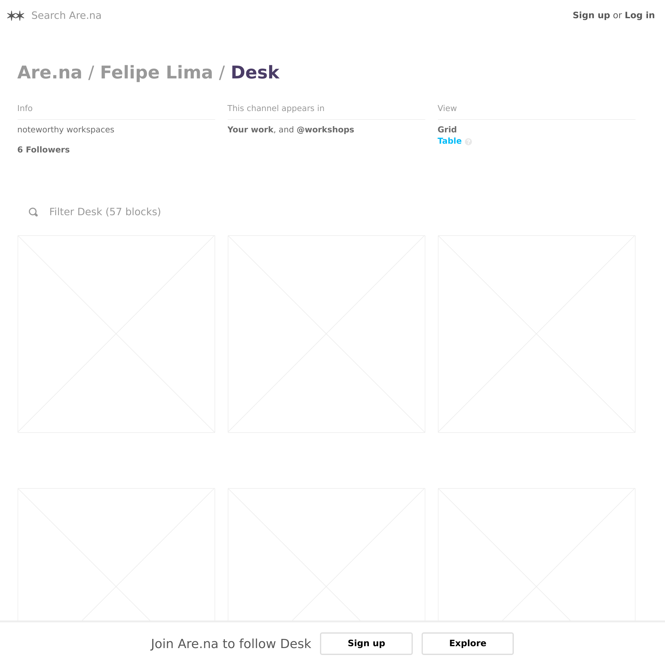This screenshot has width=665, height=665.
Task: Open the @workshops channel link
Action: [325, 130]
